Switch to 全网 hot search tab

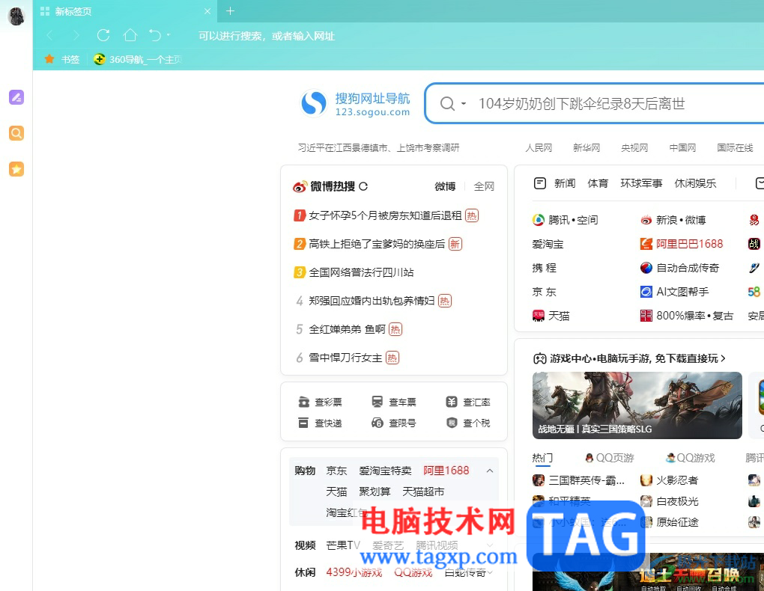click(x=484, y=186)
